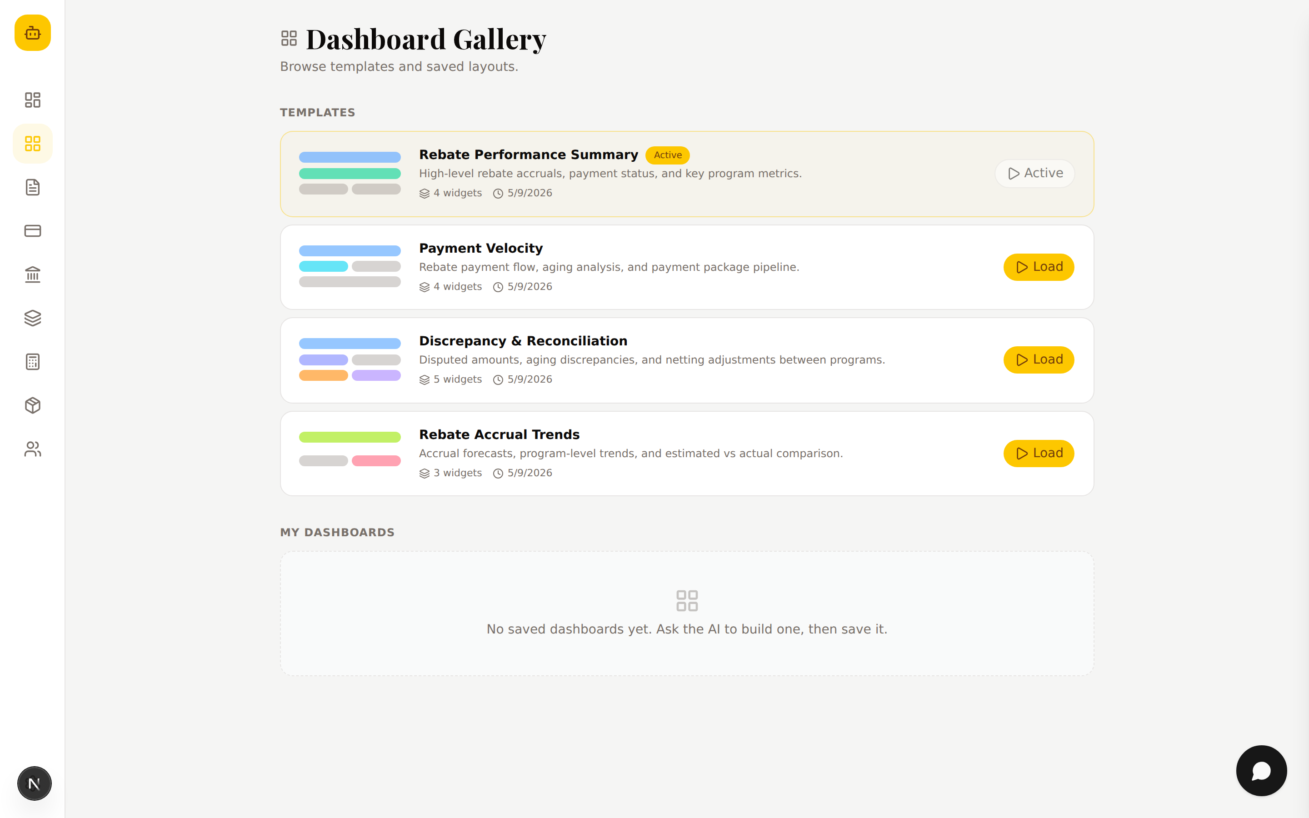Click the yellow Active badge next to title
Screen dimensions: 1309x818
click(x=668, y=155)
